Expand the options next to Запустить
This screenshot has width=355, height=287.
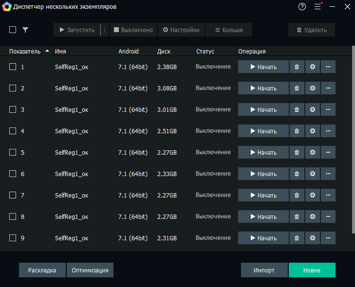105,30
